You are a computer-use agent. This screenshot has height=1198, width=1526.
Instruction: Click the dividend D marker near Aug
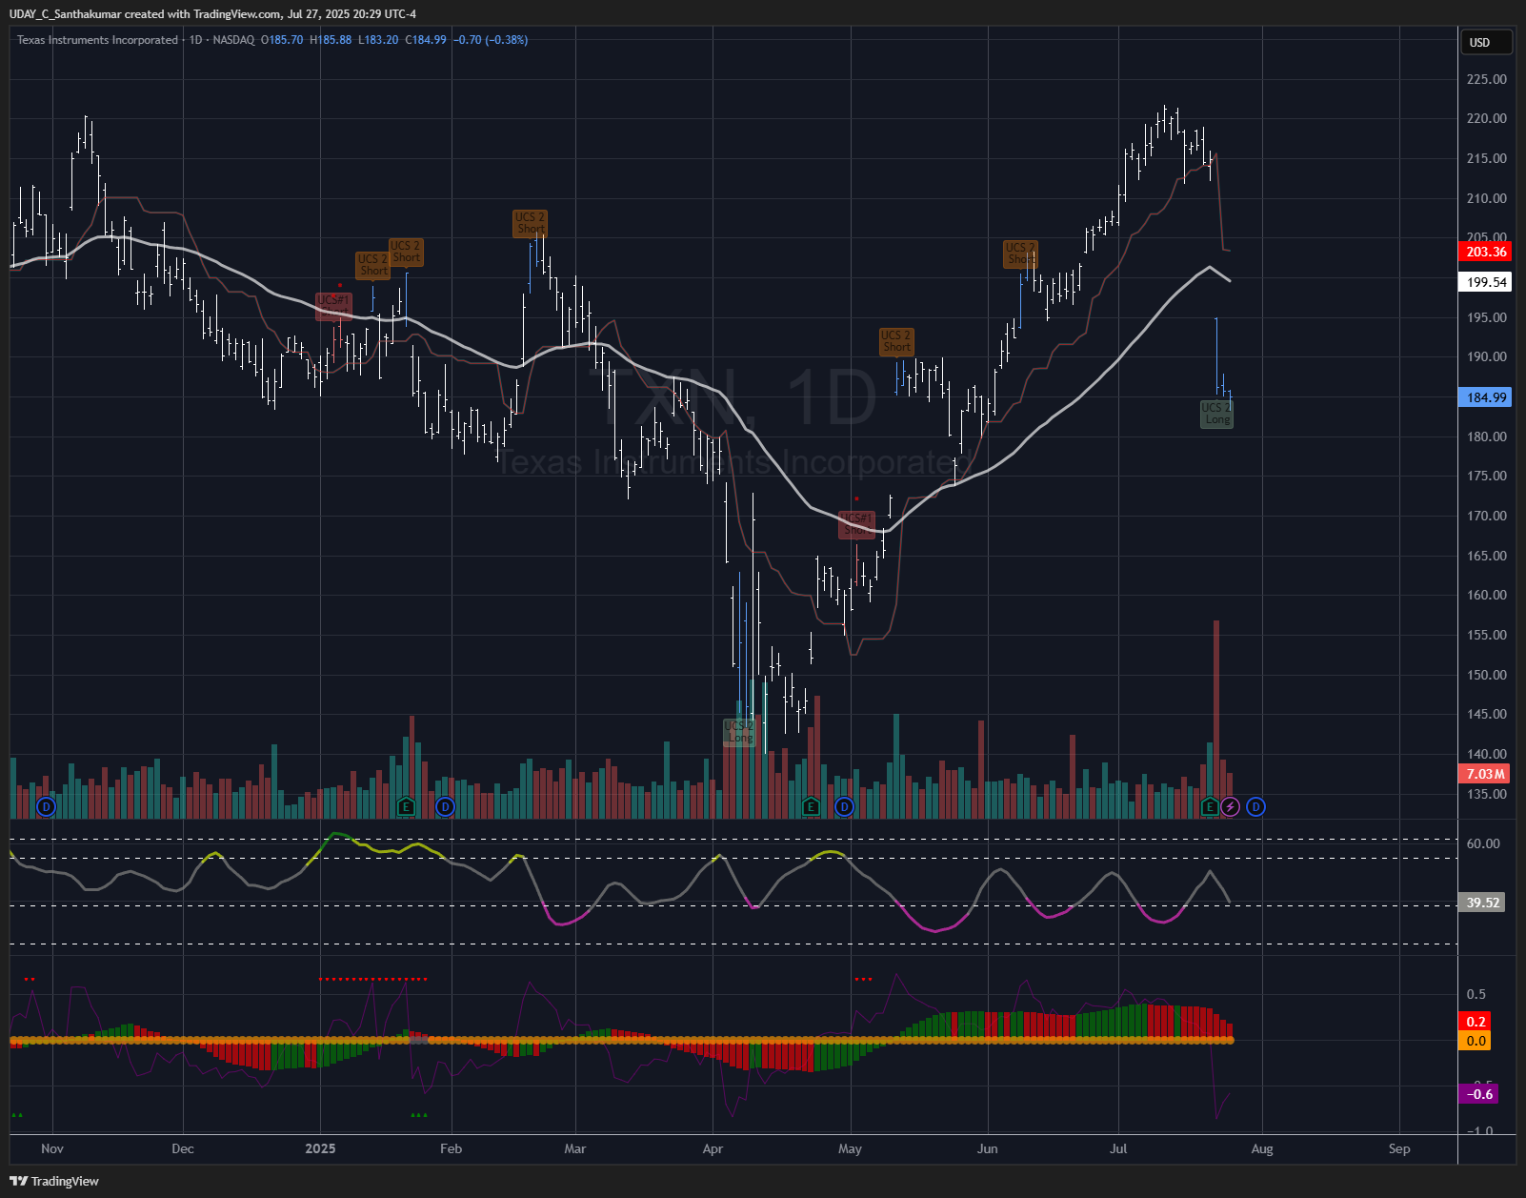[x=1255, y=807]
